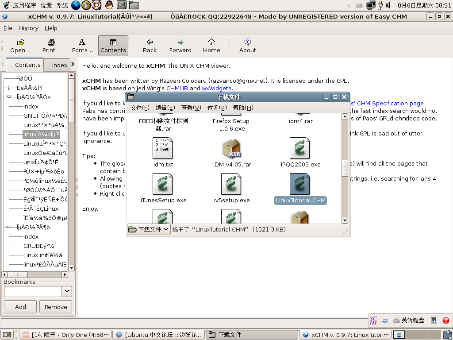Follow the wxWidgets link

(217, 88)
